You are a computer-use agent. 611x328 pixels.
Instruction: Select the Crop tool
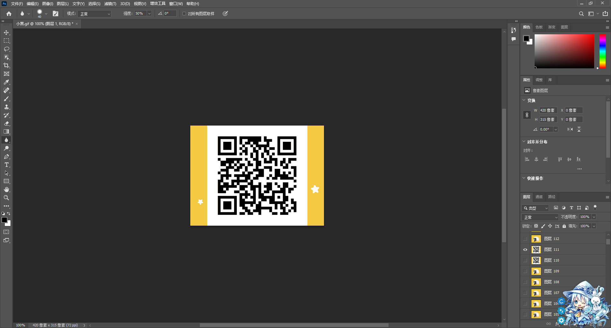6,65
